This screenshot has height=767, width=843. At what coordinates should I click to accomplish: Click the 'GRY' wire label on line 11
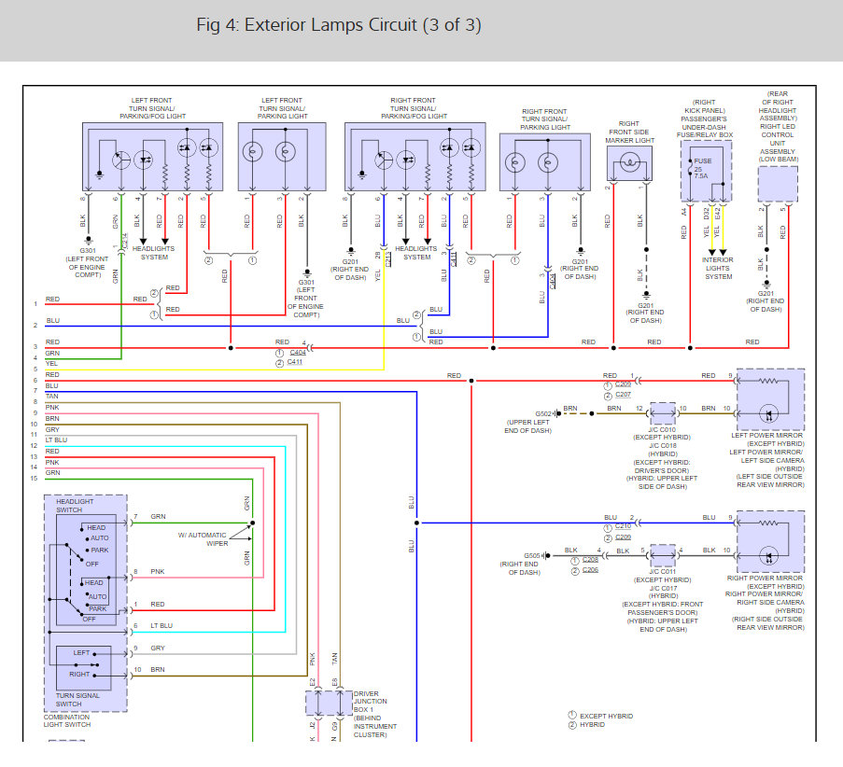52,429
